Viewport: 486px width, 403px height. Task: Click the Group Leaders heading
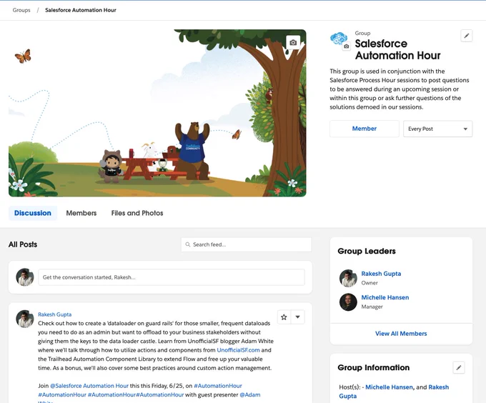367,251
